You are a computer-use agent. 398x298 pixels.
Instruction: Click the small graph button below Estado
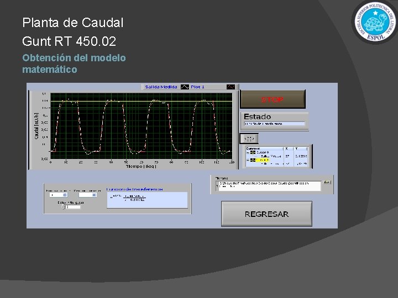(x=249, y=139)
